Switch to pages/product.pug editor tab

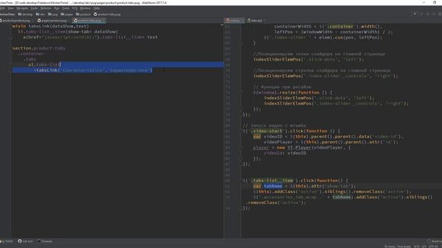[52, 21]
